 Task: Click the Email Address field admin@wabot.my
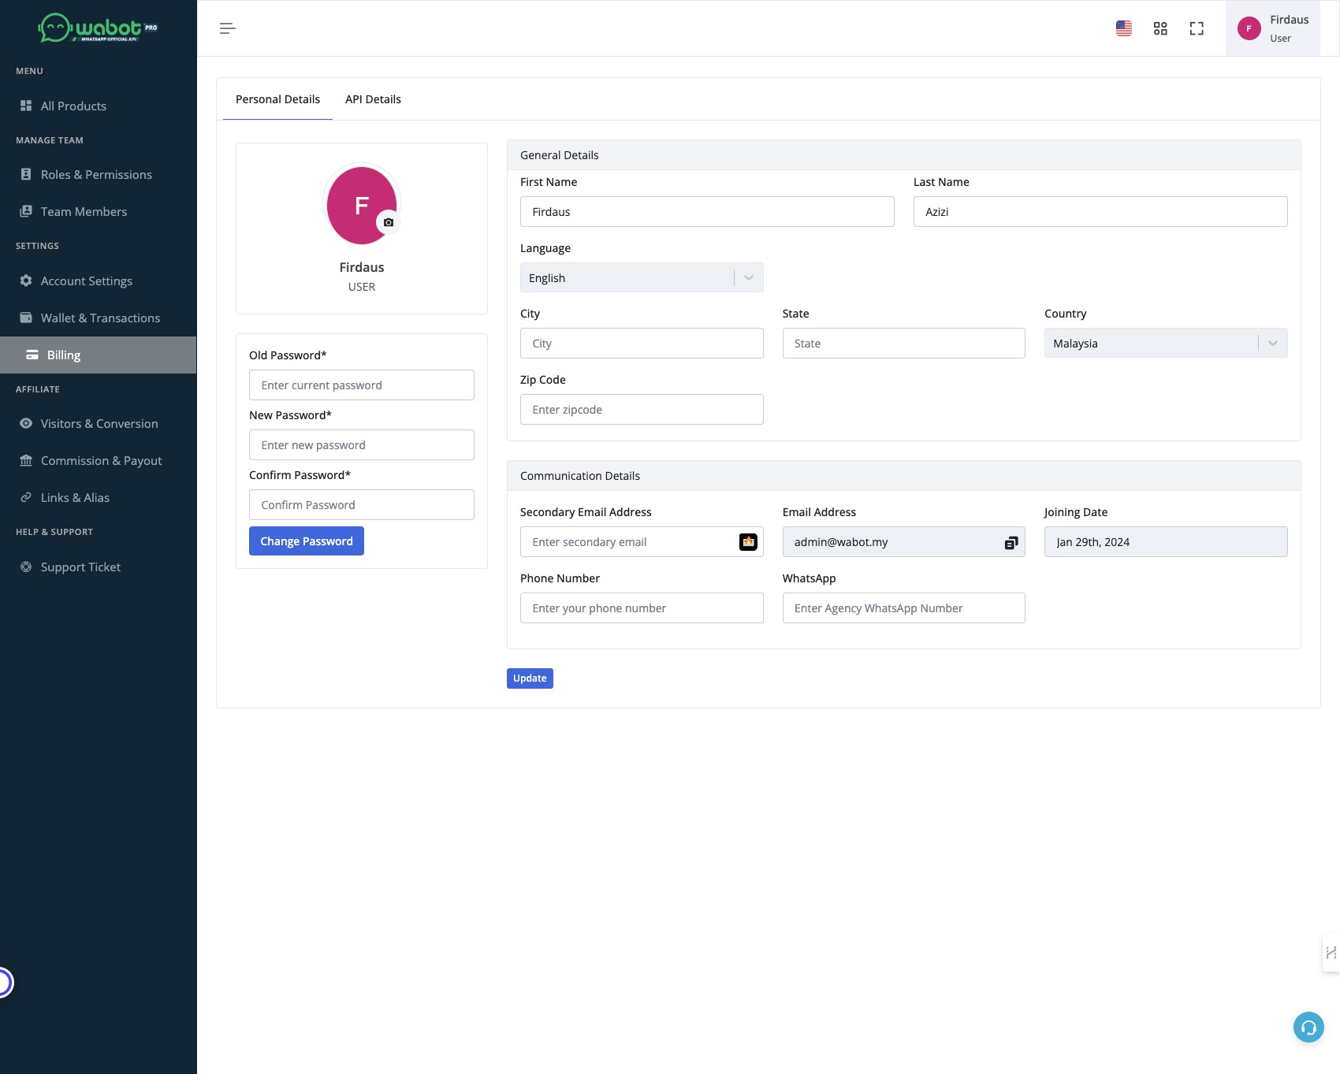(x=903, y=541)
